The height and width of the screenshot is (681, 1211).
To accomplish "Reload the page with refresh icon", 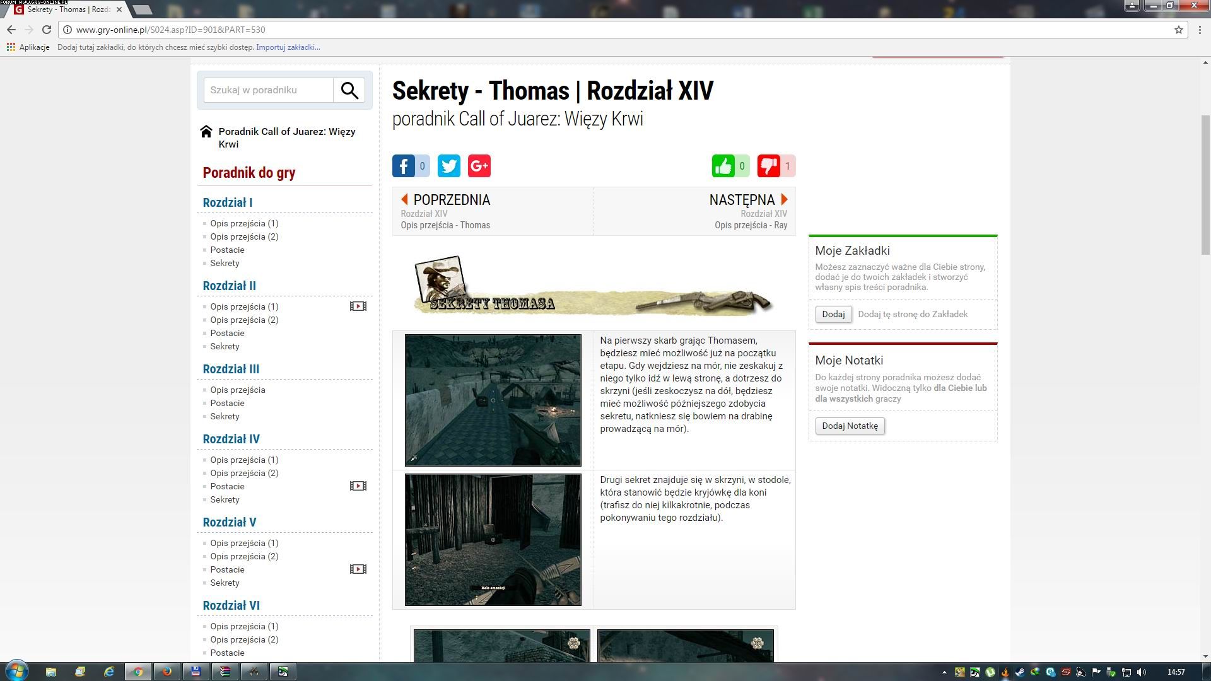I will 46,30.
